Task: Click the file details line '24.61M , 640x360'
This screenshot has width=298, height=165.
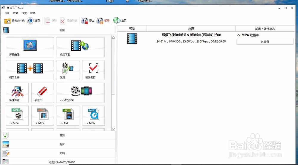Action: coord(191,41)
